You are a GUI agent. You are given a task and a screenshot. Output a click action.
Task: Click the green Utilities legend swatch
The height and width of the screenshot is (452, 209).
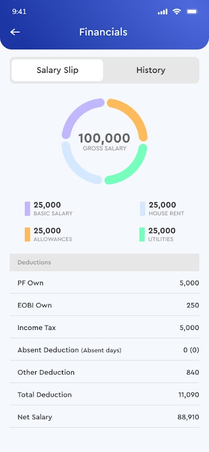(142, 234)
